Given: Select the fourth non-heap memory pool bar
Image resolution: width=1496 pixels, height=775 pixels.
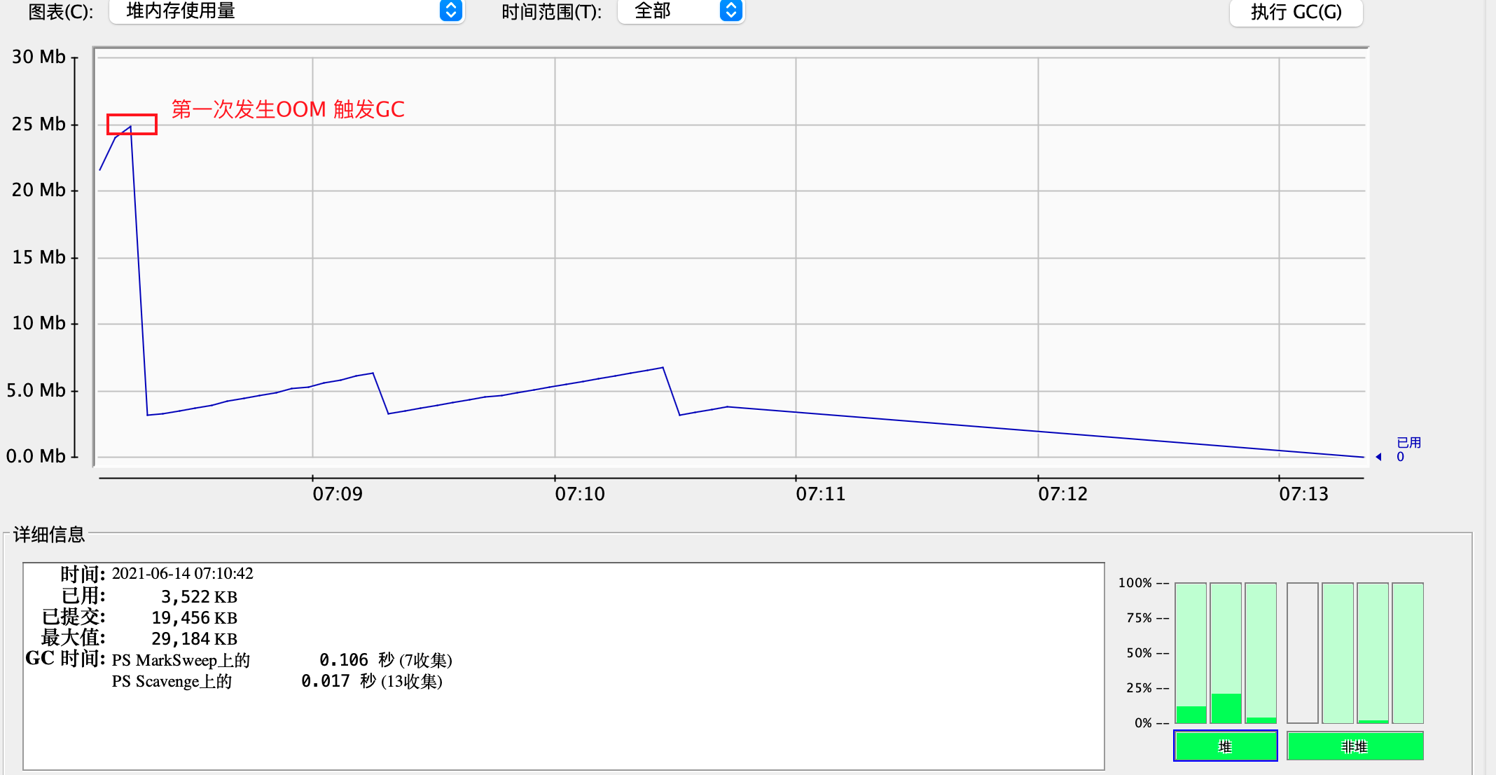Looking at the screenshot, I should [1408, 653].
